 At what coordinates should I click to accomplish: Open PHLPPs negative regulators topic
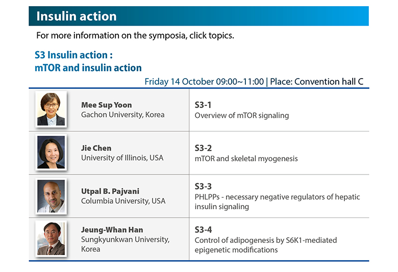(x=277, y=202)
